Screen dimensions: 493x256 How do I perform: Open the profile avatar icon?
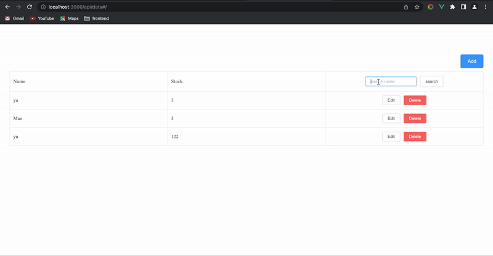(x=475, y=7)
